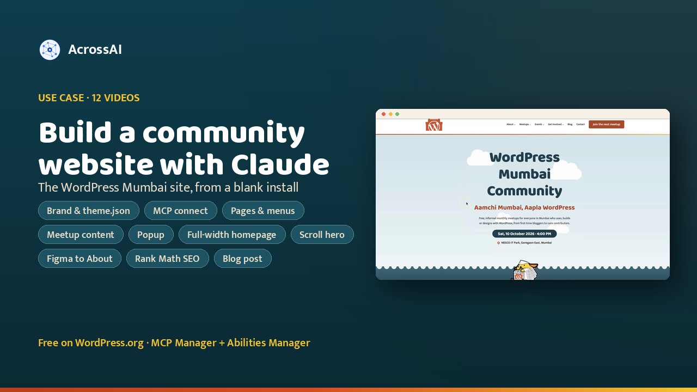This screenshot has height=392, width=697.
Task: Click the yellow minimize dot in the mockup
Action: click(390, 114)
